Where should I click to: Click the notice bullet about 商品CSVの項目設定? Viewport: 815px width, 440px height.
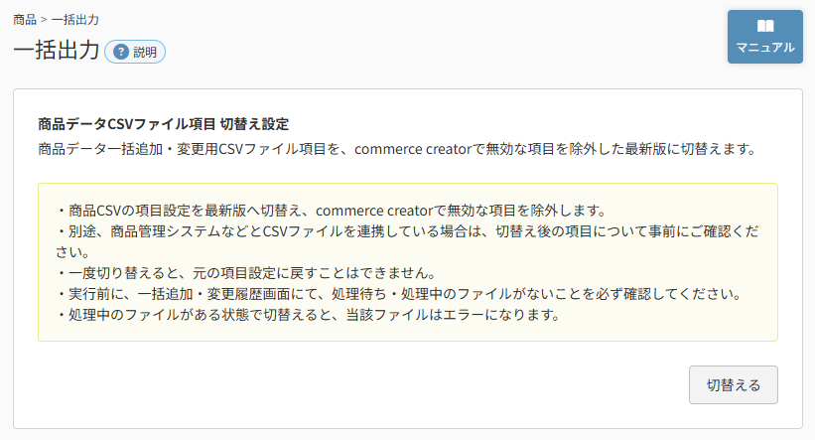[x=332, y=211]
